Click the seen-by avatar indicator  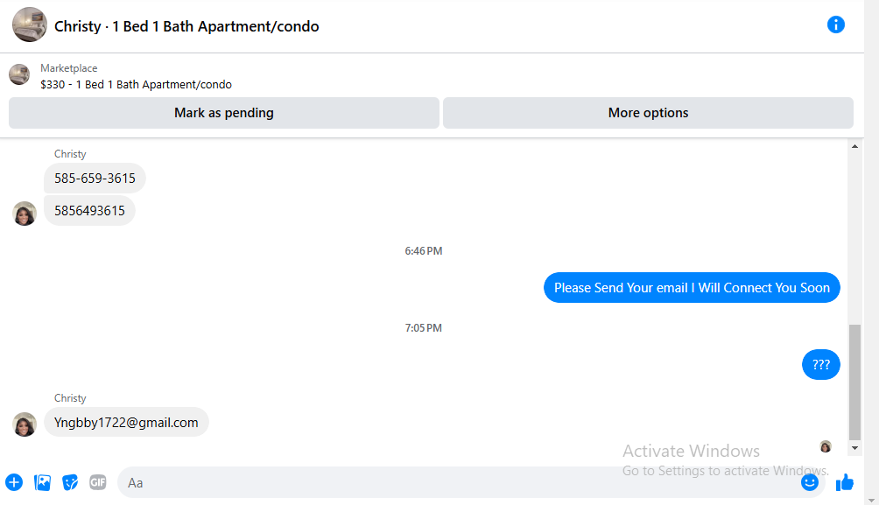[826, 446]
